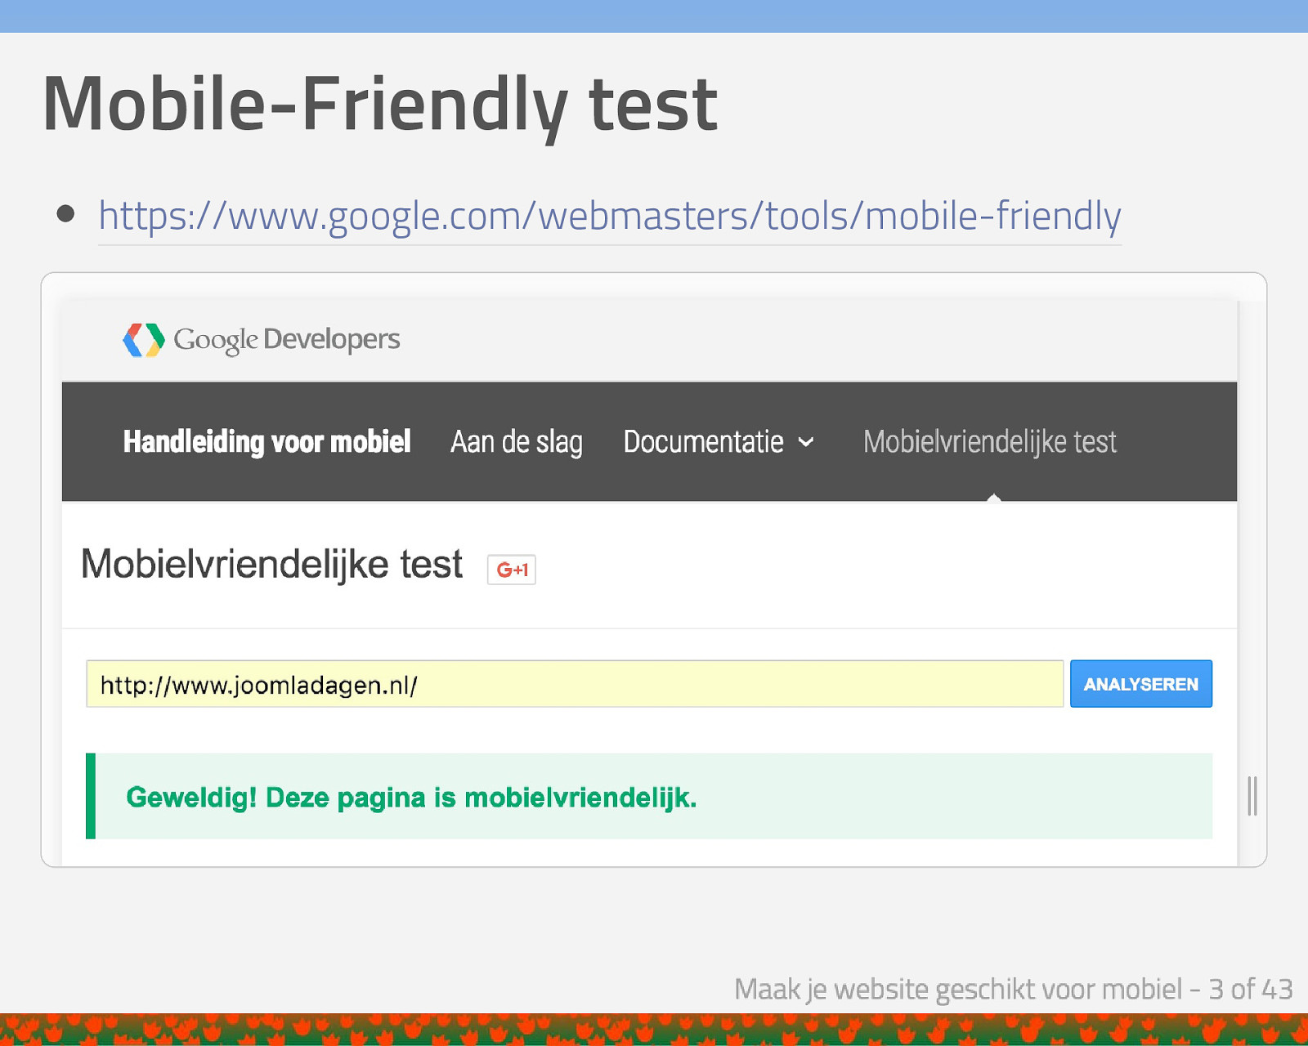Open the Documentatie menu
Screen dimensions: 1308x1046
coord(703,442)
